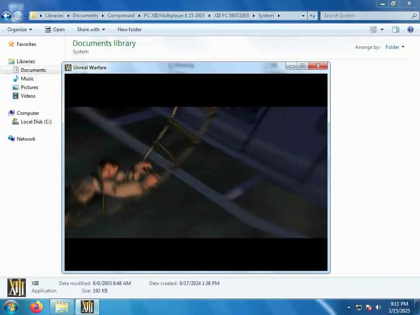Select the Libraries breadcrumb segment
The width and height of the screenshot is (420, 315).
click(x=55, y=16)
